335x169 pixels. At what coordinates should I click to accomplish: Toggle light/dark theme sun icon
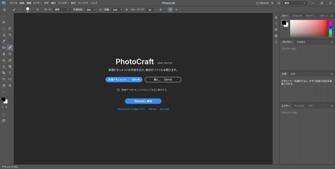click(272, 3)
